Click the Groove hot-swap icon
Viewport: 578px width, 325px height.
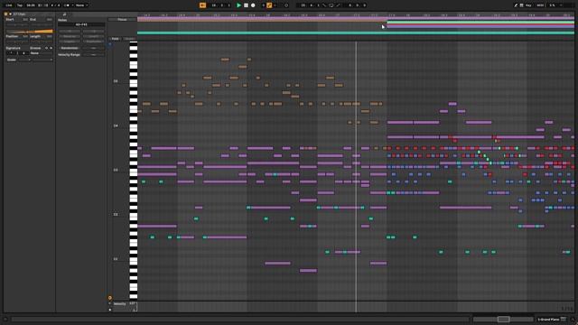[46, 48]
